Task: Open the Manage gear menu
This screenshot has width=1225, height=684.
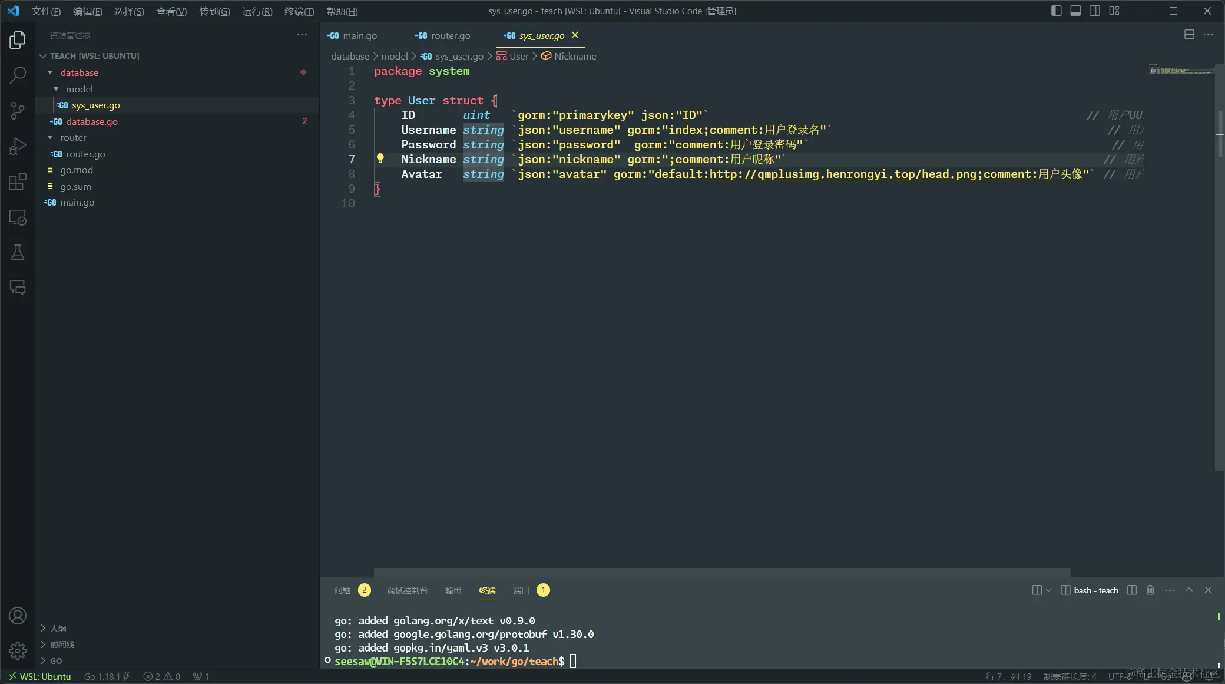Action: click(x=18, y=650)
